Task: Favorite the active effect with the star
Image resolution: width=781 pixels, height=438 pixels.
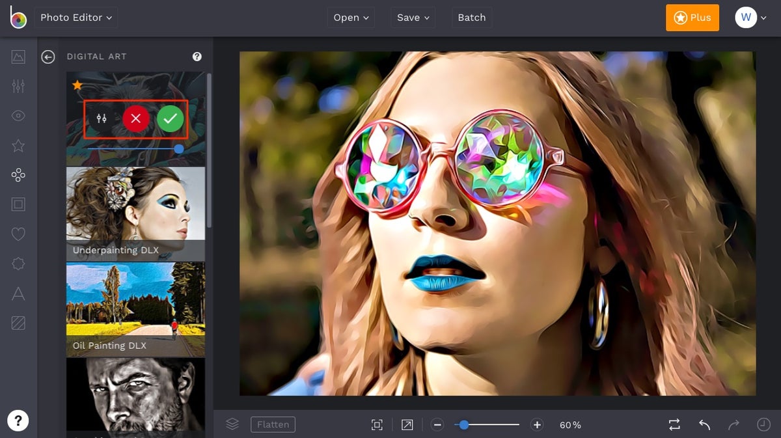Action: tap(76, 85)
